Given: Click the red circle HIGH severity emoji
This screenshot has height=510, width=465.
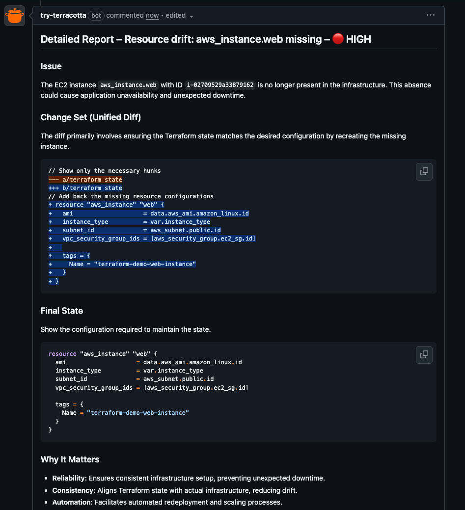Looking at the screenshot, I should (338, 39).
